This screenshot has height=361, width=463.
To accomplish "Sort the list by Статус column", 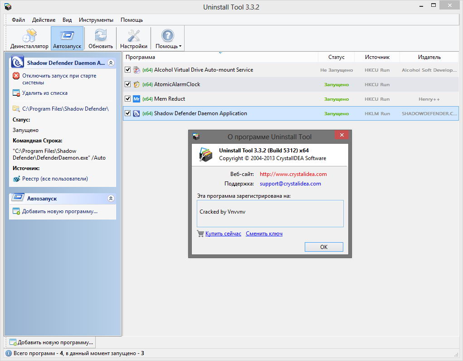I will tap(336, 57).
